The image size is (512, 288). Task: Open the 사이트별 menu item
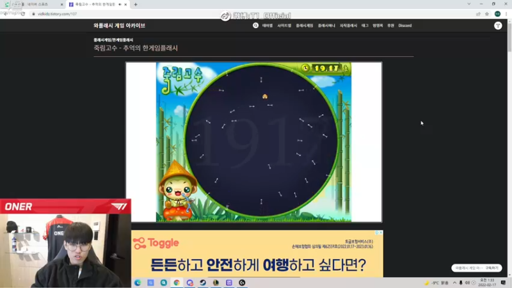pyautogui.click(x=284, y=26)
